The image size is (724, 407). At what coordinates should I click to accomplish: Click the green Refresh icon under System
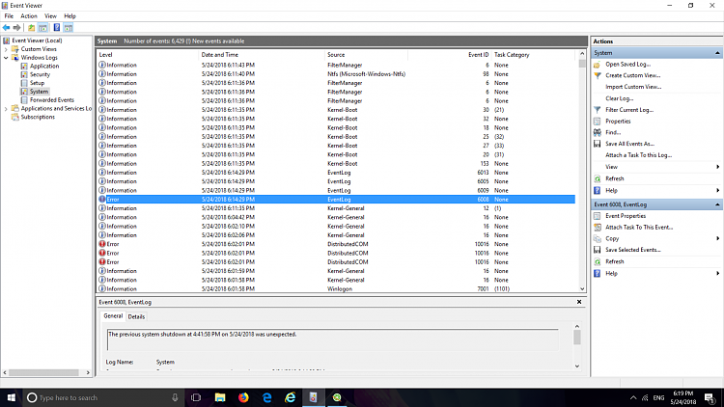597,178
